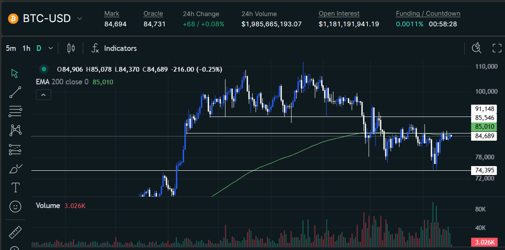The height and width of the screenshot is (250, 505).
Task: Open the candlestick chart style menu
Action: (x=71, y=48)
